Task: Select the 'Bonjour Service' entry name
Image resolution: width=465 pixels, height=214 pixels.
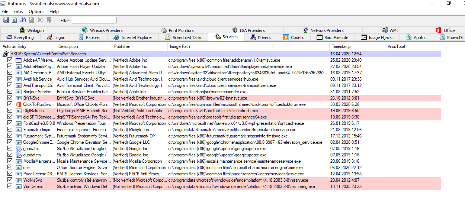Action: (37, 92)
